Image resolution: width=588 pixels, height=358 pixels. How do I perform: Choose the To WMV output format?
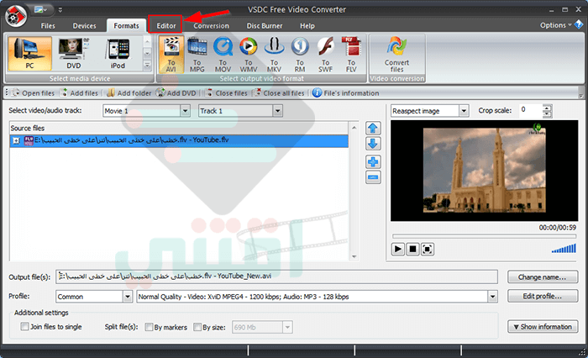(249, 55)
